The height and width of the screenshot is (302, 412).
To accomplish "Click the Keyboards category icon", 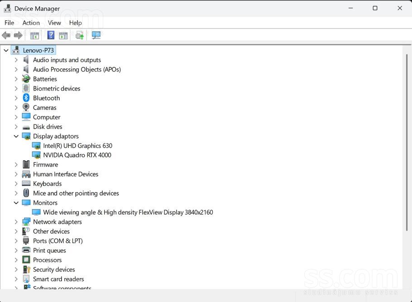I will pyautogui.click(x=26, y=183).
